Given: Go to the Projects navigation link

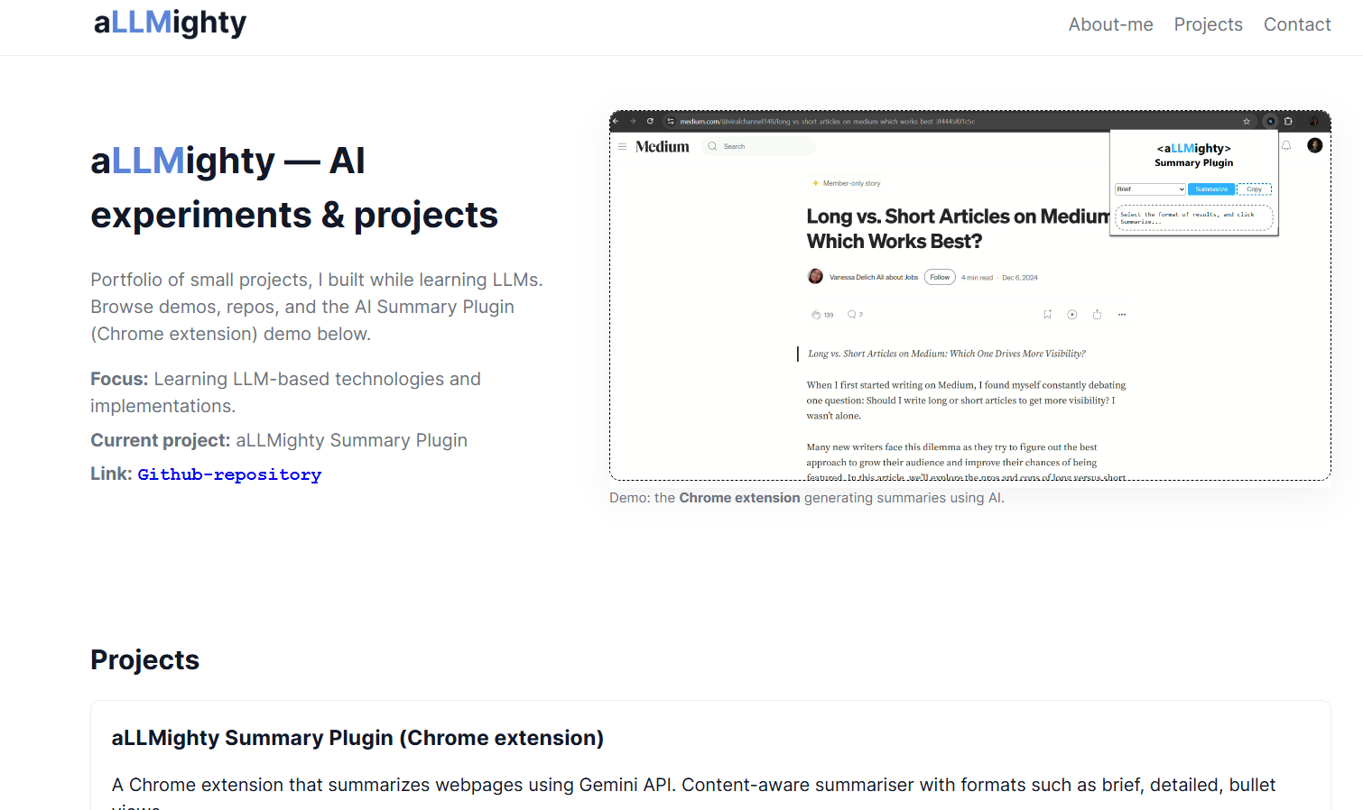Looking at the screenshot, I should point(1208,24).
